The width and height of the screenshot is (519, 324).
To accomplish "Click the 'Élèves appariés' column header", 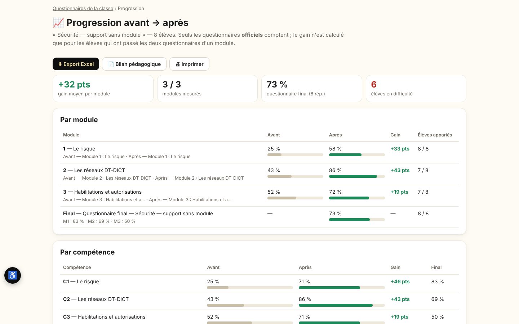I will coord(435,135).
